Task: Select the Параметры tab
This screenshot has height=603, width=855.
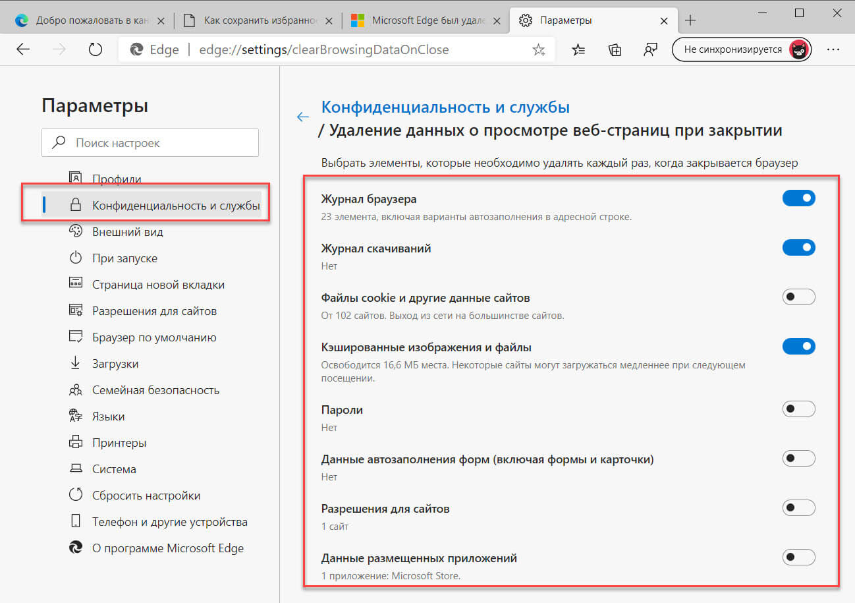Action: coord(595,20)
